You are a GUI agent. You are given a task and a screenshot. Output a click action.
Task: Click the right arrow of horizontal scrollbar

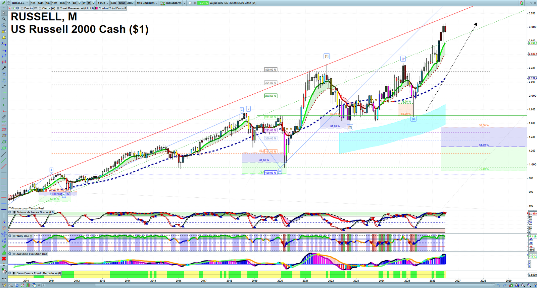click(x=493, y=285)
